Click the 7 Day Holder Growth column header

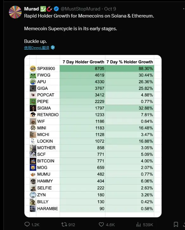83,62
